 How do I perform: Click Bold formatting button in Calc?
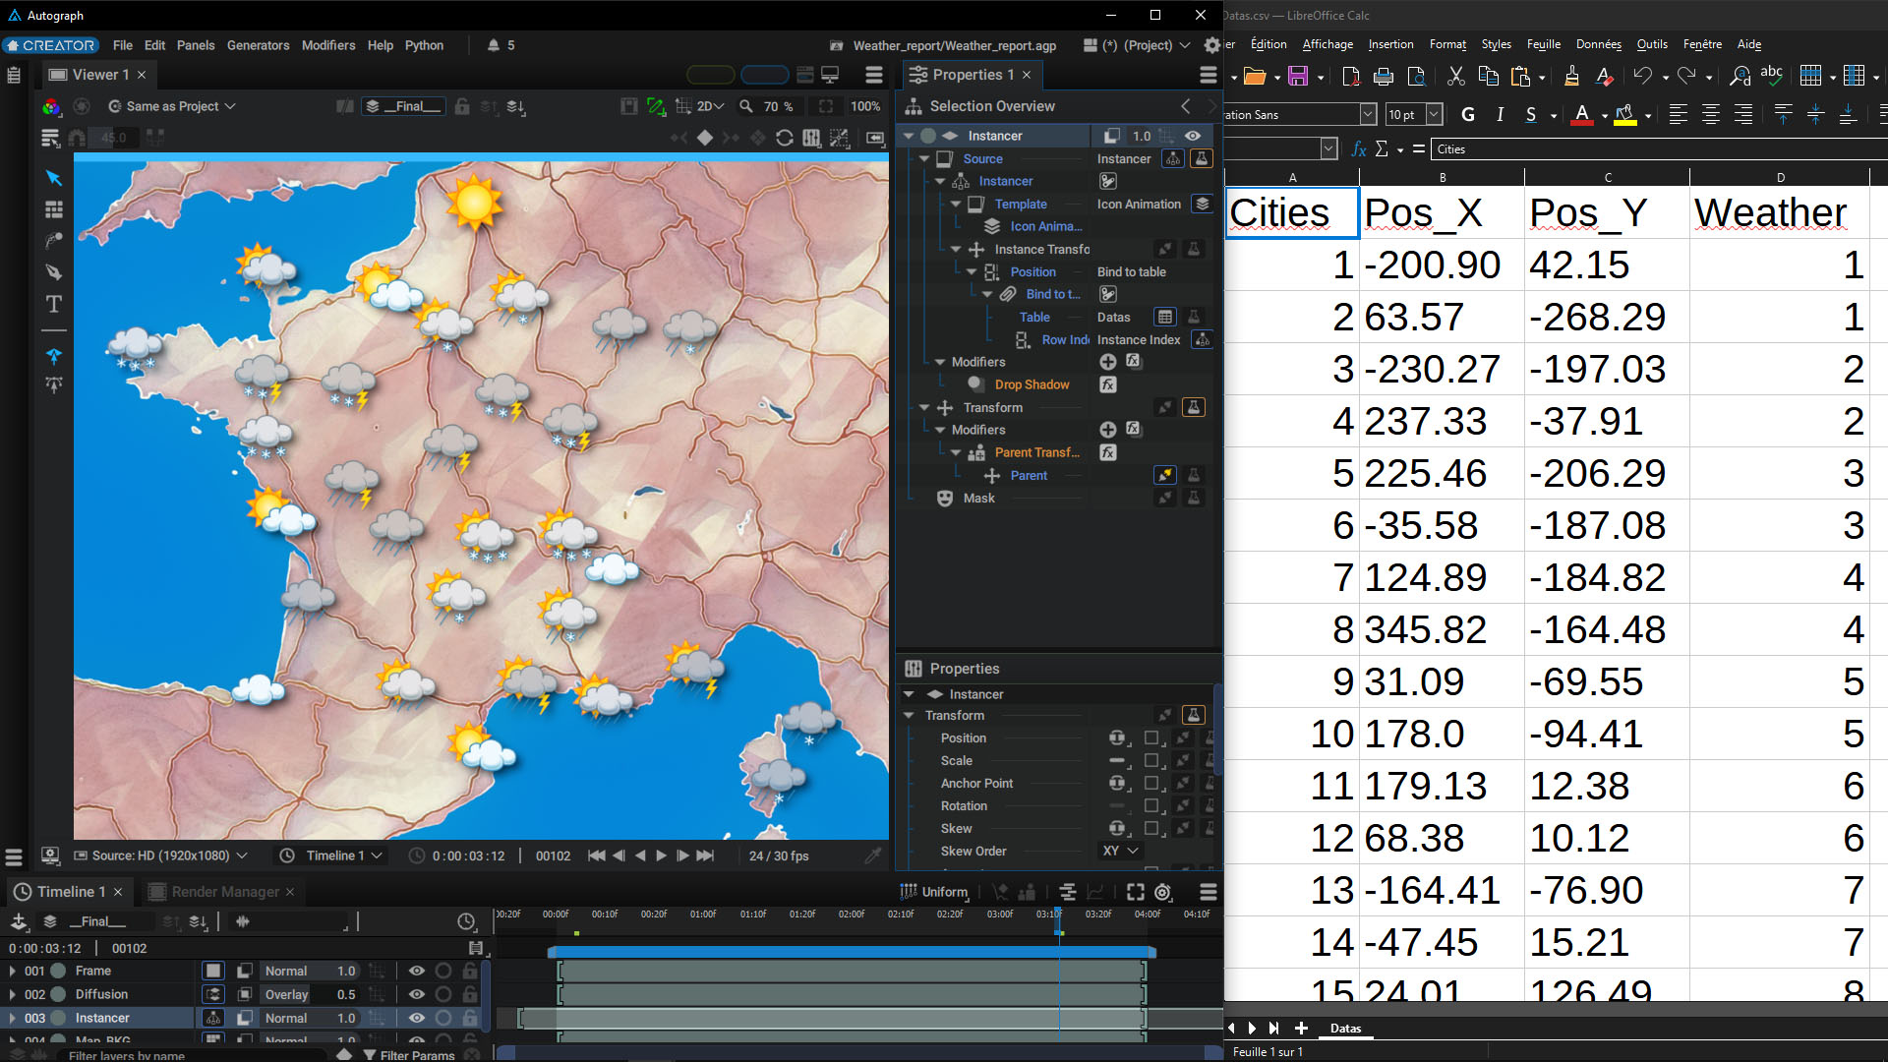point(1467,115)
